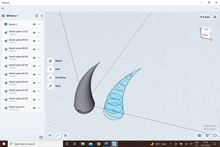Viewport: 220px width, 147px height.
Task: Toggle perspective view icon next to grid size
Action: point(215,17)
